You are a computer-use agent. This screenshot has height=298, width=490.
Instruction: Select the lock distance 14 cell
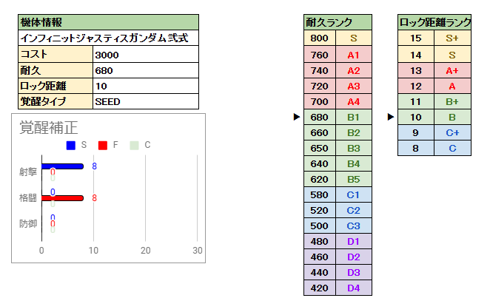click(x=416, y=55)
